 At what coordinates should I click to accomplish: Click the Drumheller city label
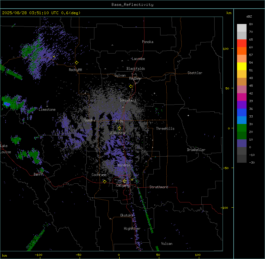pyautogui.click(x=196, y=150)
